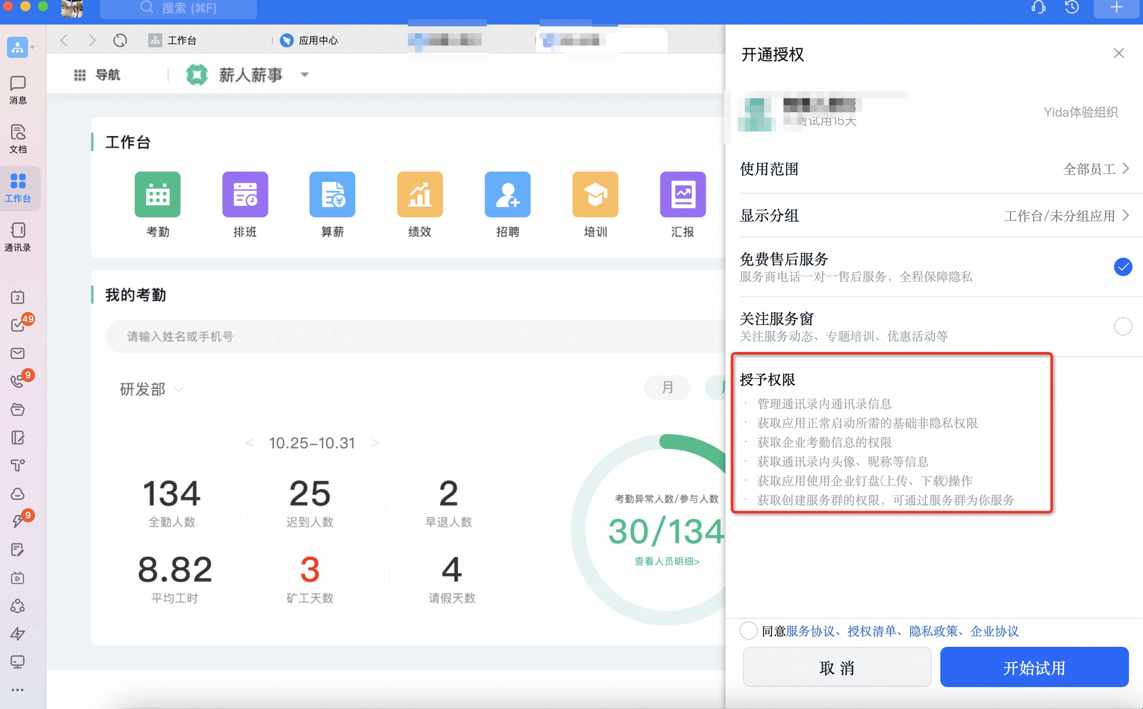Open the 研发部 department dropdown
Screen dimensions: 1143x709
click(x=151, y=389)
